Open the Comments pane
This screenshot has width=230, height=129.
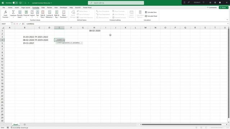point(212,8)
